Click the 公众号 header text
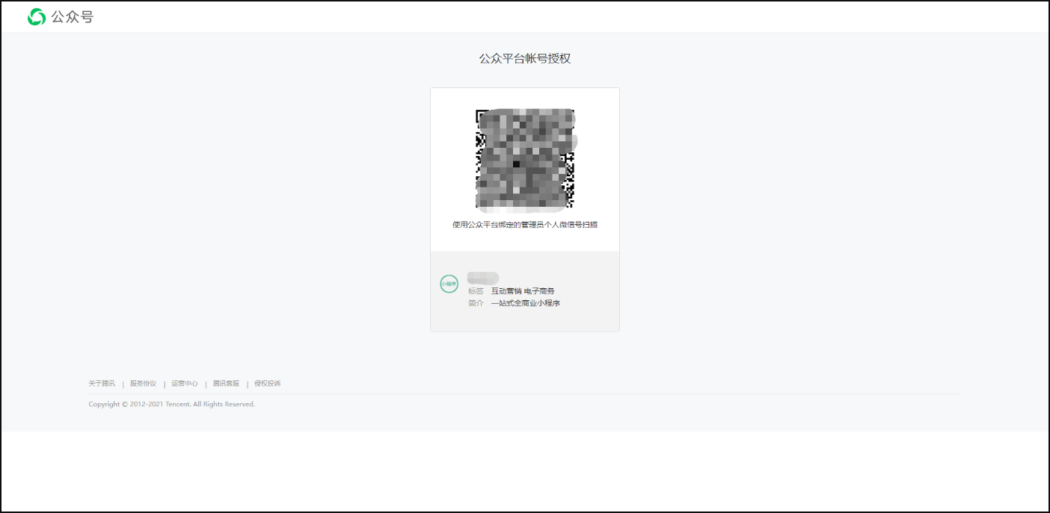The width and height of the screenshot is (1050, 513). [x=73, y=16]
